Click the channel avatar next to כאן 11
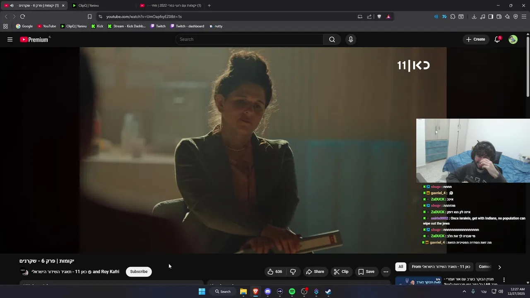The image size is (530, 298). [x=24, y=272]
